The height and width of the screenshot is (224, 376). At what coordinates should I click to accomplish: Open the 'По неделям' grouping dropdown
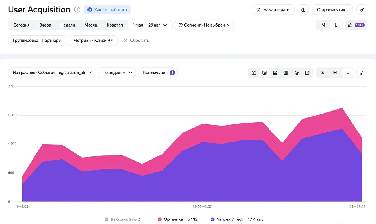click(x=117, y=73)
